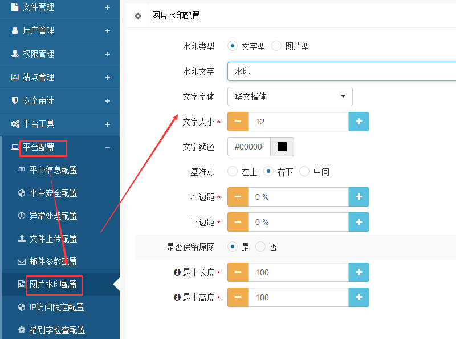Click the info icon beside 最小长度
The height and width of the screenshot is (339, 456).
pyautogui.click(x=177, y=272)
